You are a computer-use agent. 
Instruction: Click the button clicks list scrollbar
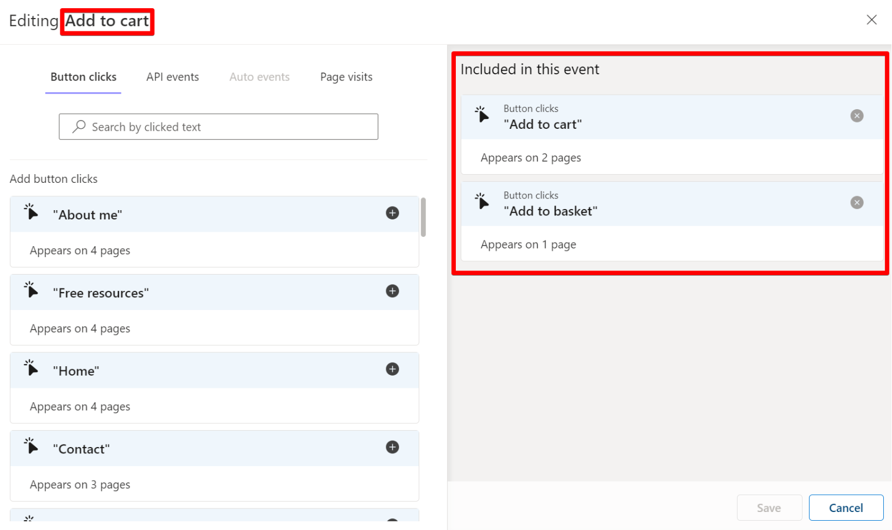423,217
